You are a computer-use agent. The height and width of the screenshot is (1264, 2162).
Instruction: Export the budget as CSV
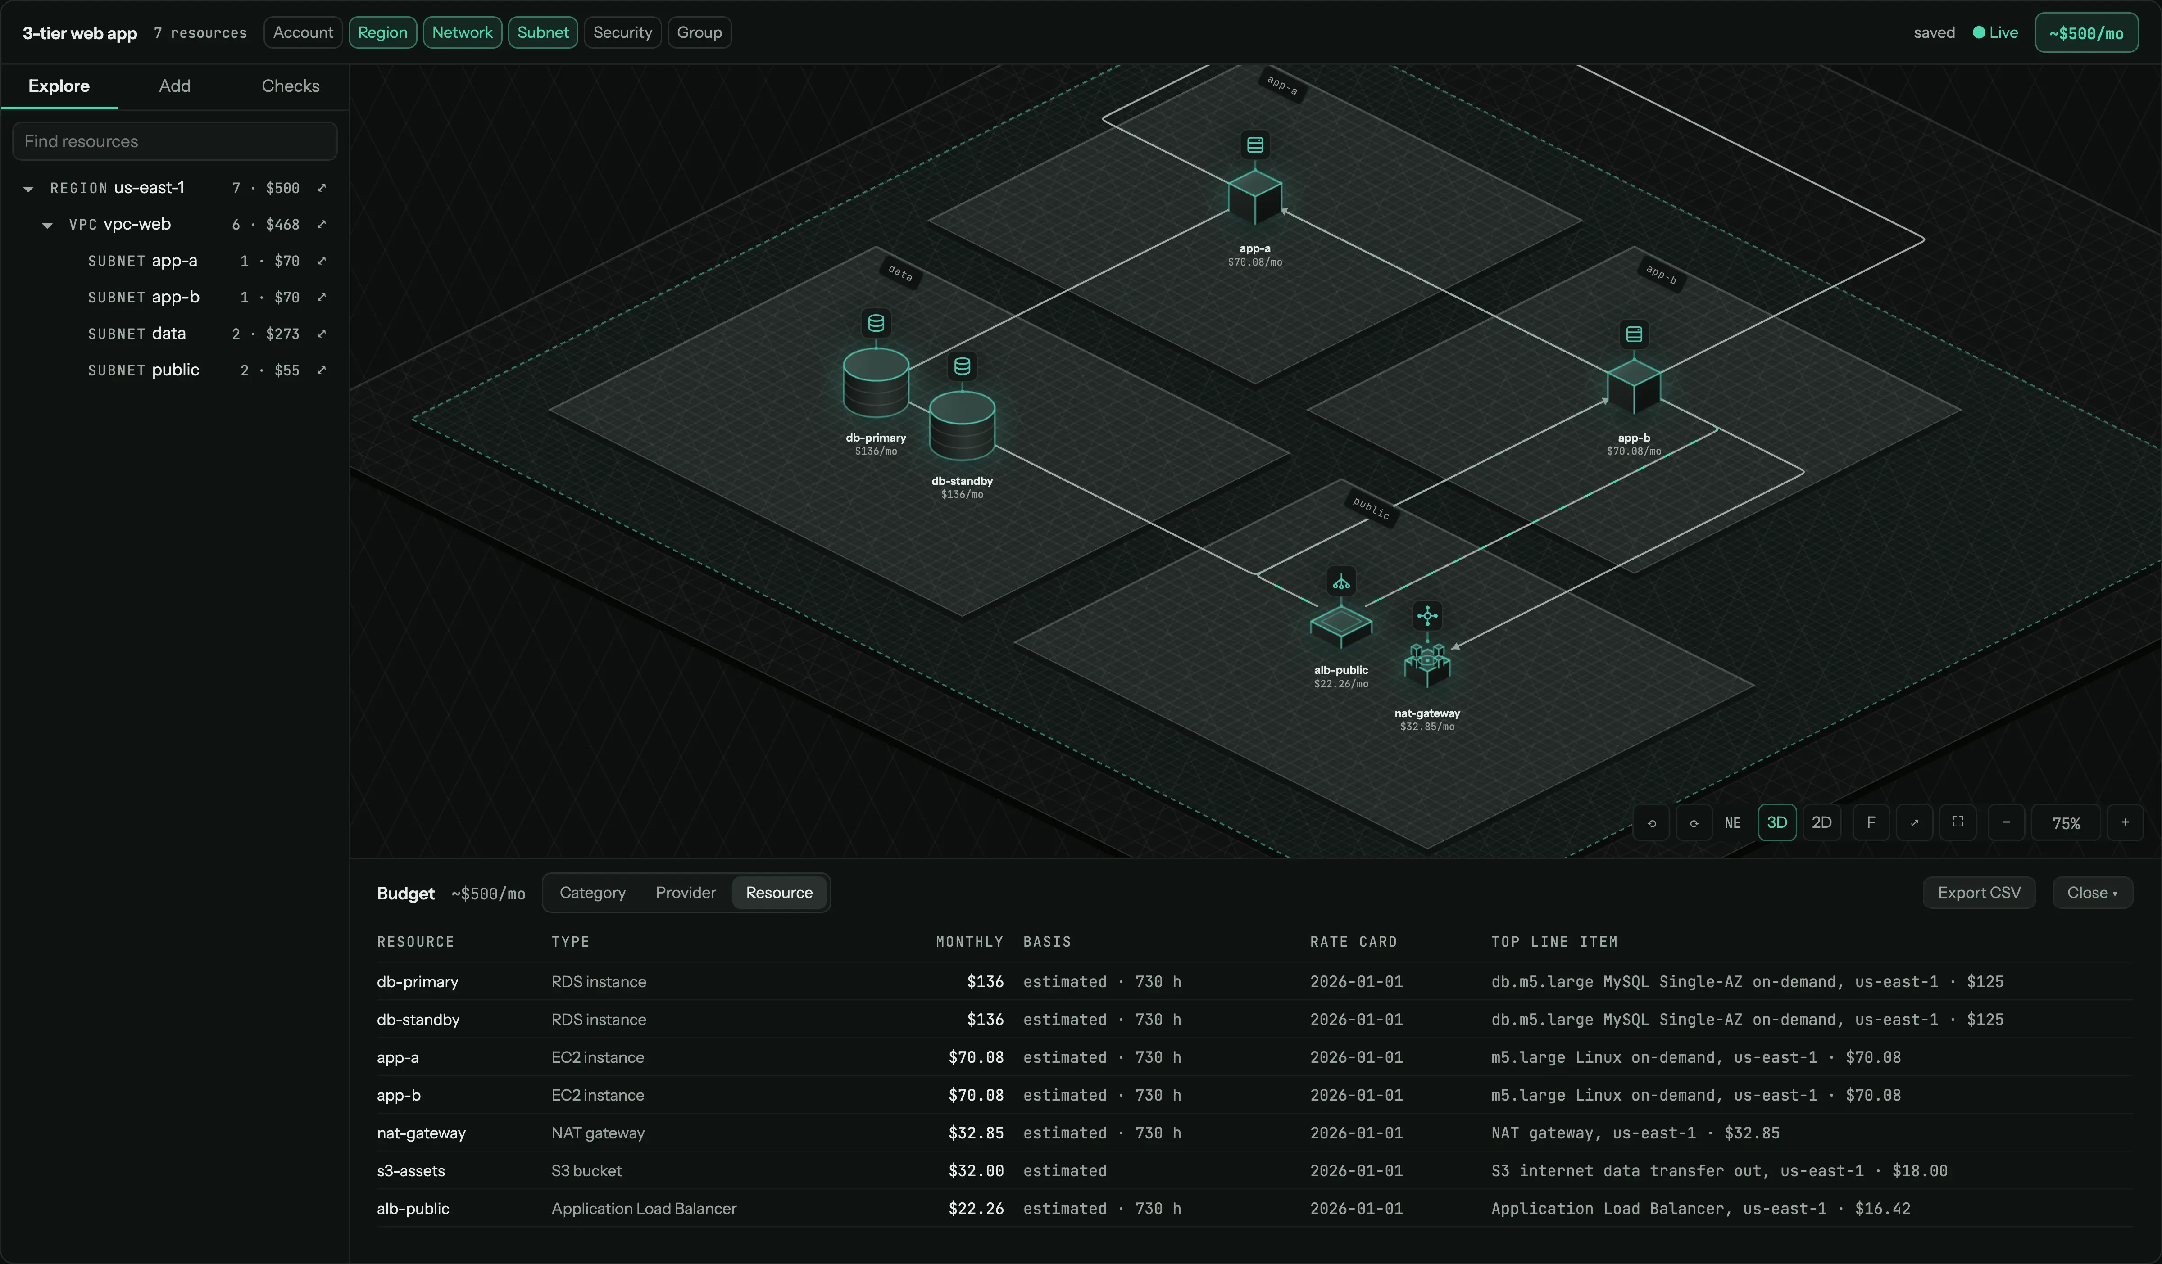click(x=1979, y=893)
